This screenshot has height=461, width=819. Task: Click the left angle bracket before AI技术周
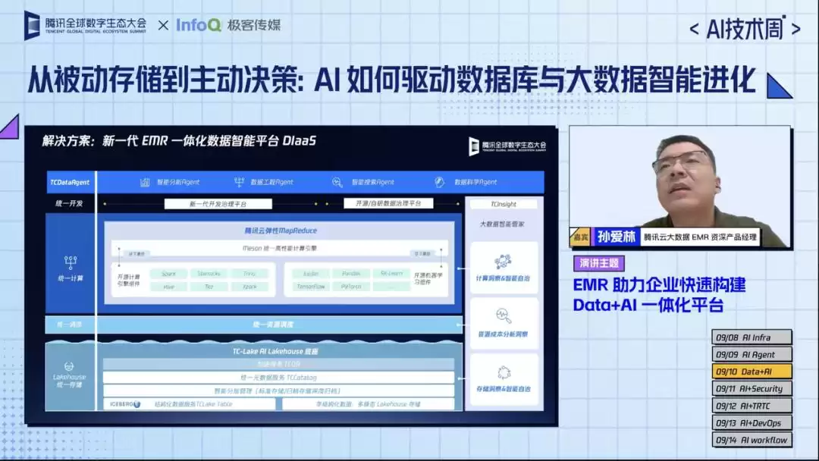[694, 30]
